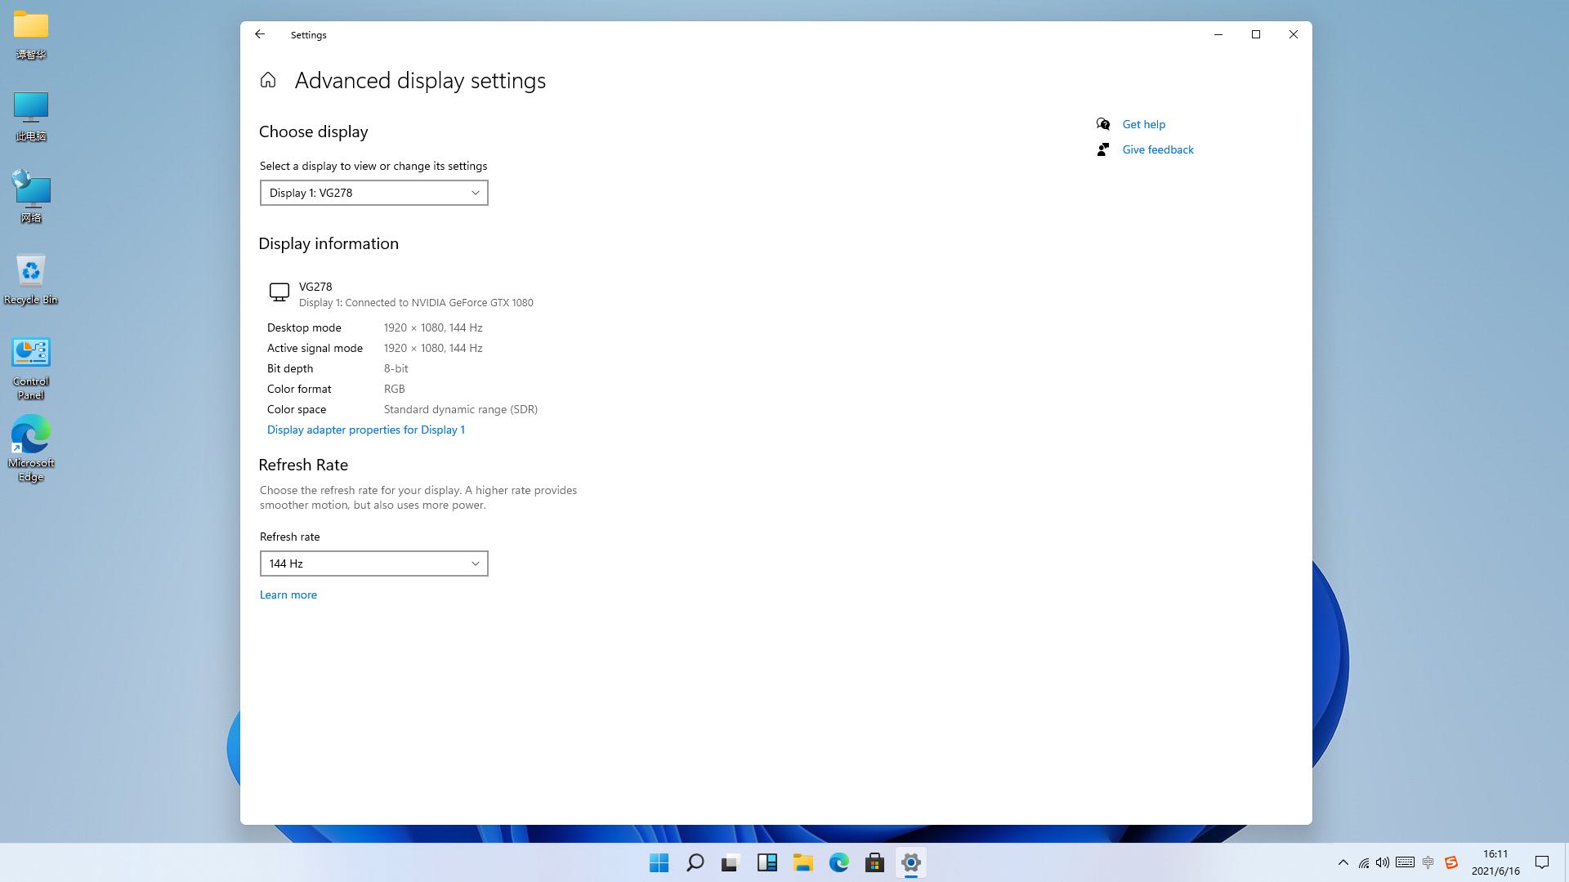
Task: Click the taskbar clock and date
Action: 1495,862
